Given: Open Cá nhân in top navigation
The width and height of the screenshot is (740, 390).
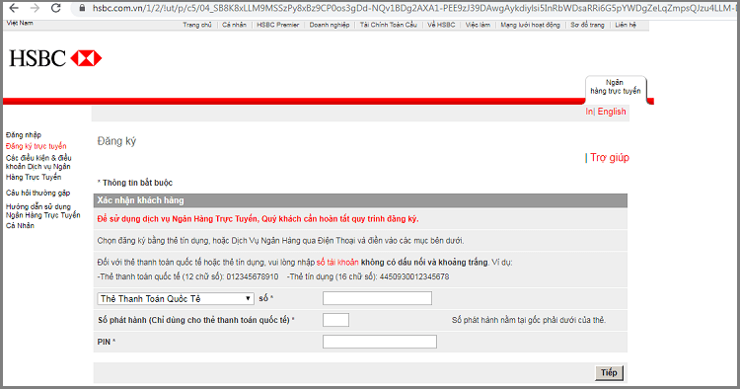Looking at the screenshot, I should 234,25.
